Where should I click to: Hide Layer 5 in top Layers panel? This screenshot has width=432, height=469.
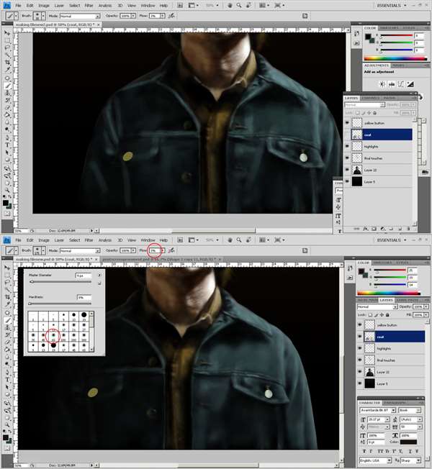pos(347,181)
